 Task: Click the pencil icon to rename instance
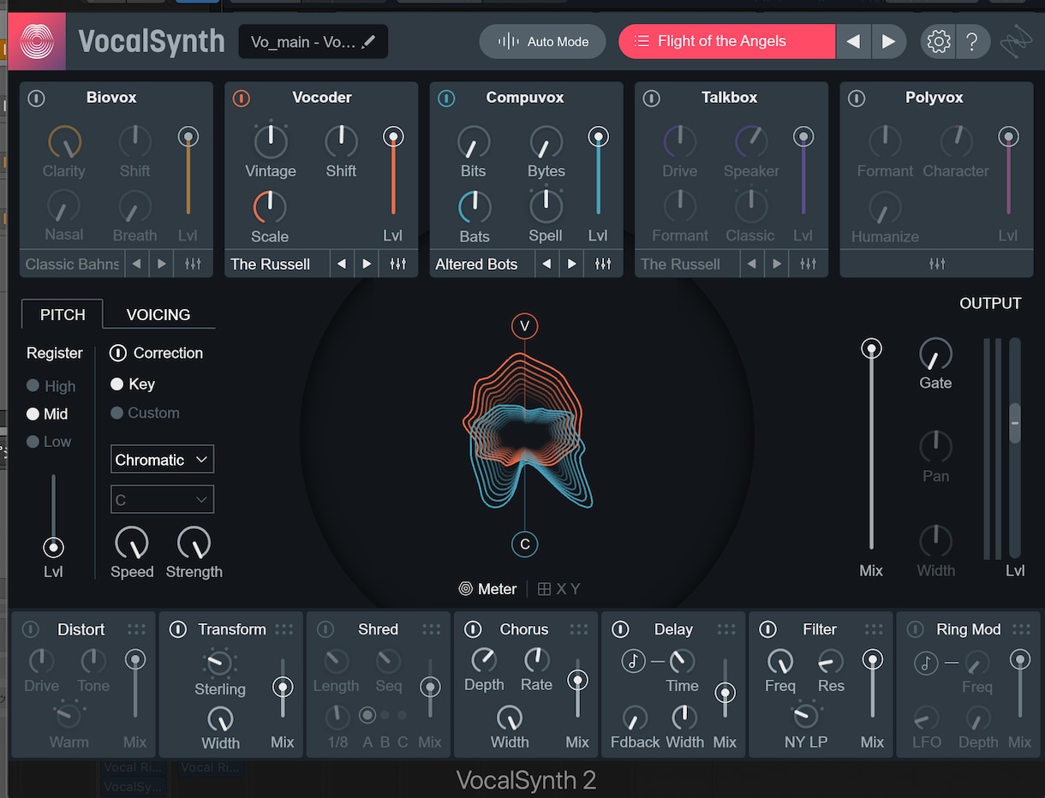click(369, 41)
